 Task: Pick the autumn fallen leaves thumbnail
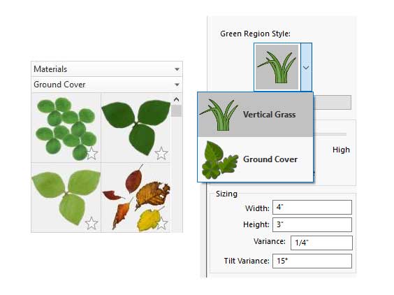tap(136, 198)
